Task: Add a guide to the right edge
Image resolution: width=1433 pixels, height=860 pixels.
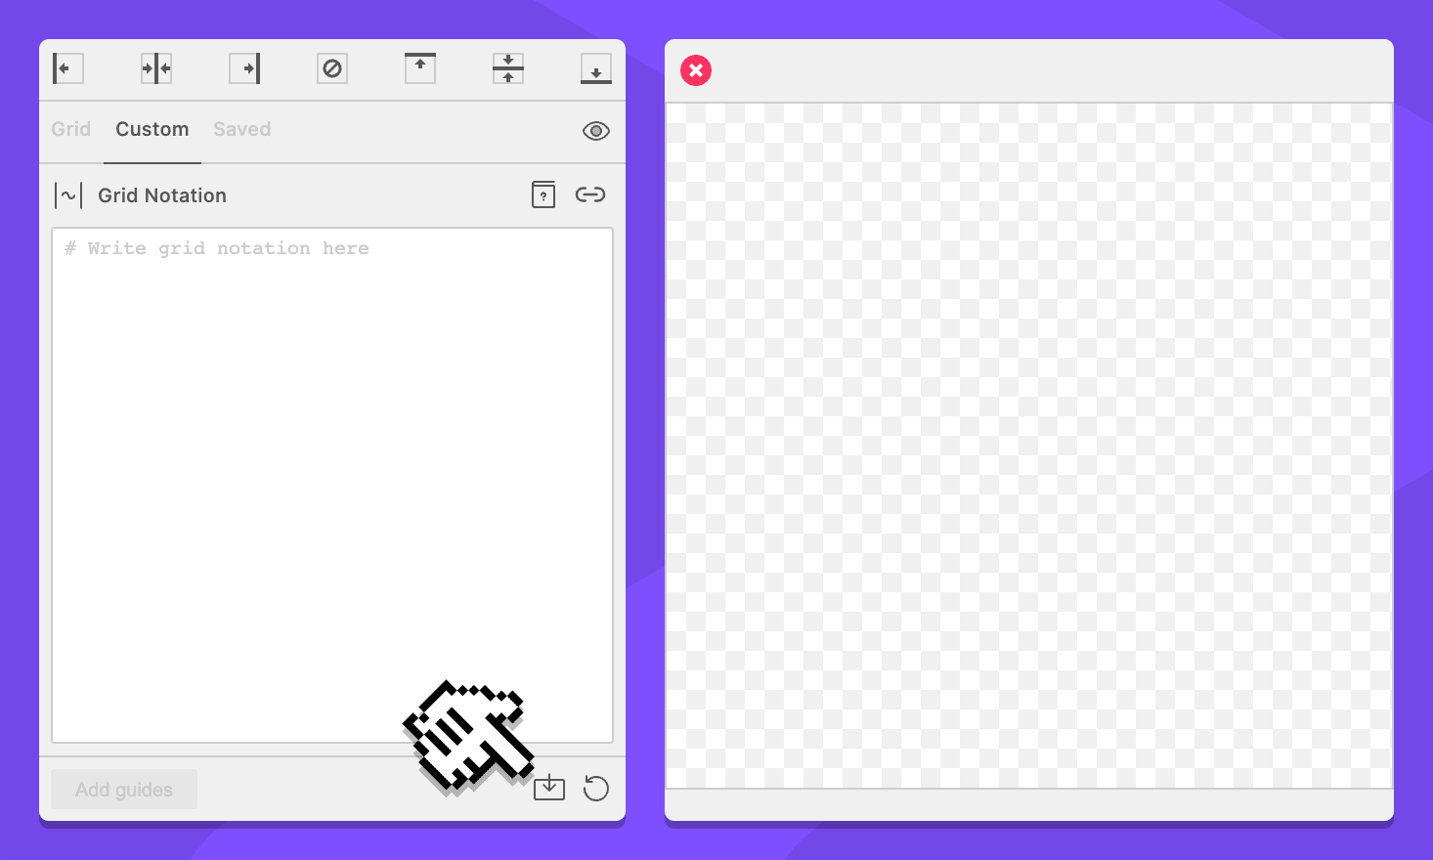Action: 244,68
